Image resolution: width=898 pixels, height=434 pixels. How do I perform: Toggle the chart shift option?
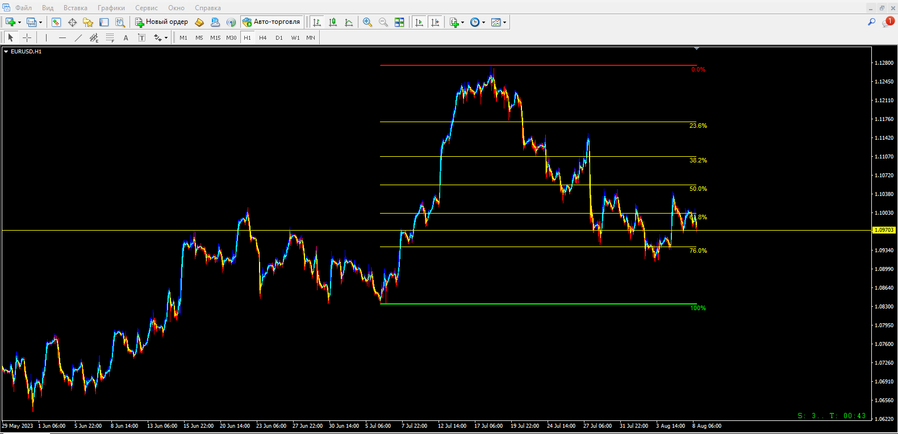coord(435,22)
